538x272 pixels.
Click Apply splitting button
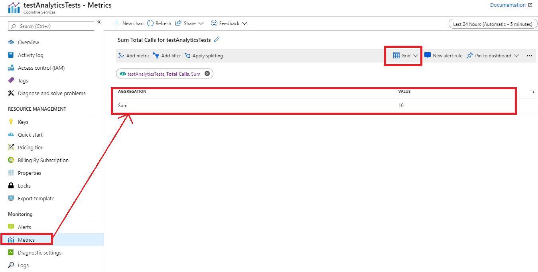[204, 56]
